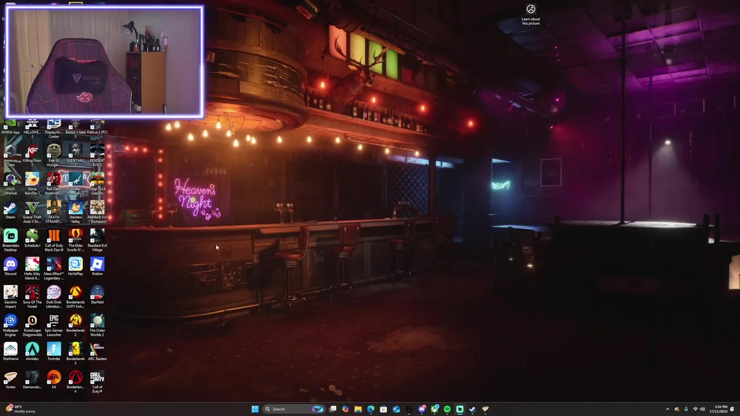740x416 pixels.
Task: Select the Doki Doki Literature desktop icon
Action: point(54,297)
